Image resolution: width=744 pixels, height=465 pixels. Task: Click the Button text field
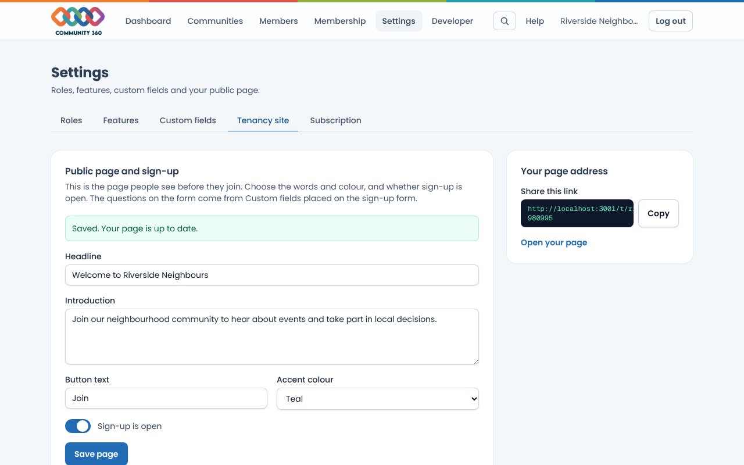(166, 398)
